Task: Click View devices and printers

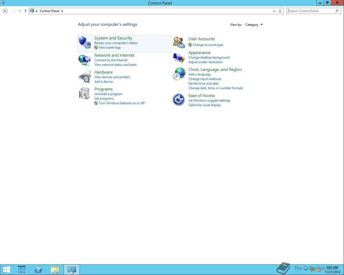Action: [112, 77]
